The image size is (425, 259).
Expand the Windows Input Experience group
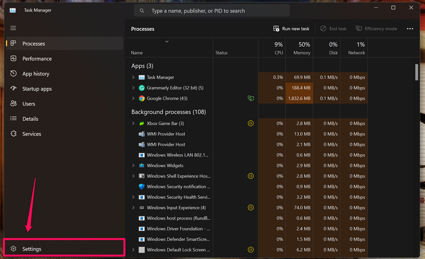coord(133,208)
